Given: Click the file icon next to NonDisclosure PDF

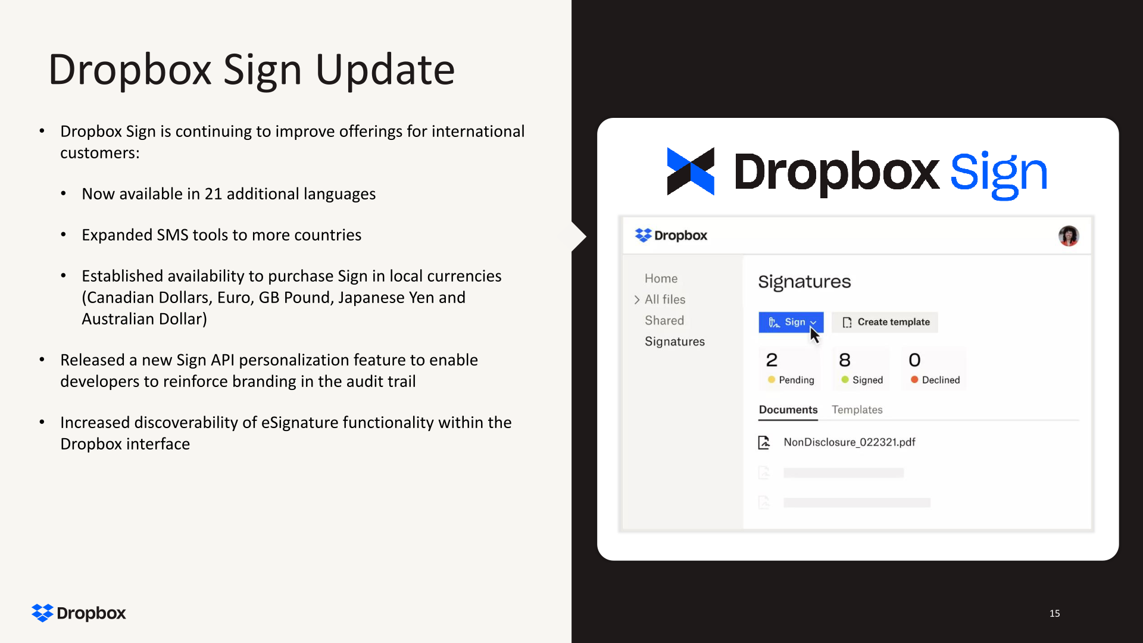Looking at the screenshot, I should coord(764,442).
